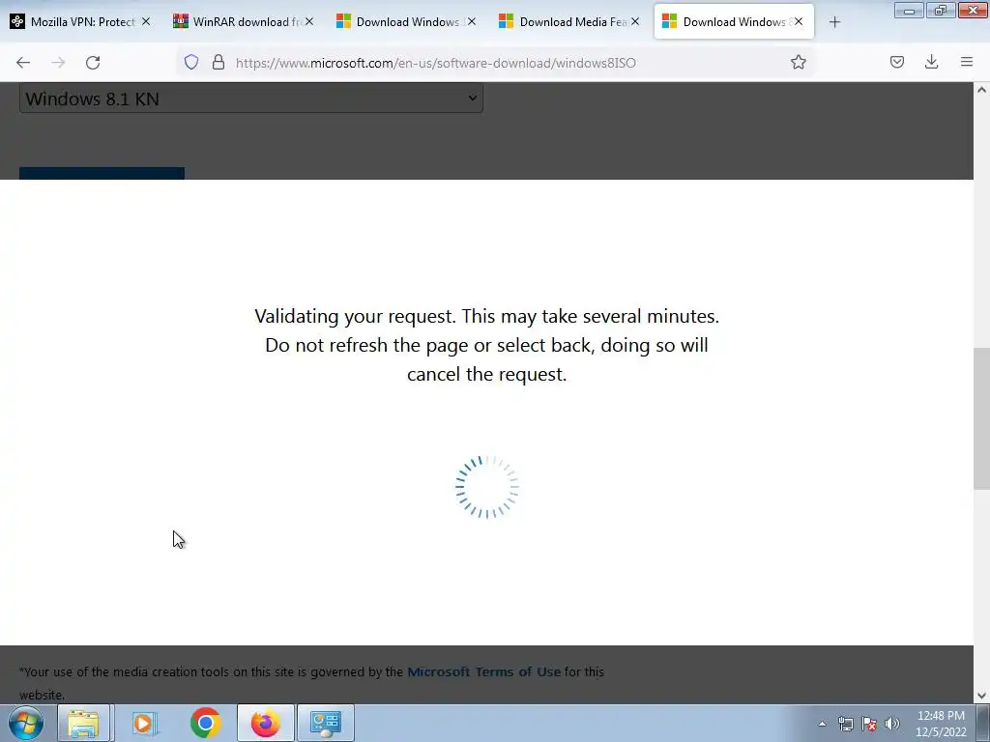Open the Firefox application menu
Image resolution: width=990 pixels, height=742 pixels.
tap(967, 62)
